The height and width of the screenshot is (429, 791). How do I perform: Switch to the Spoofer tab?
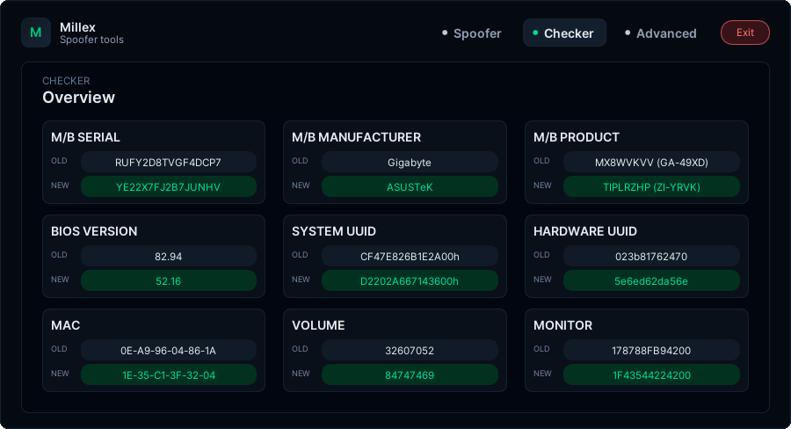tap(472, 33)
